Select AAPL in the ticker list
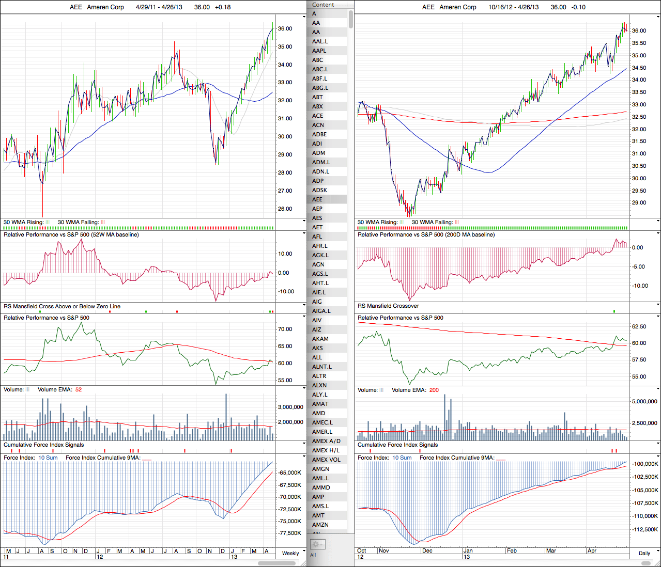Screen dimensions: 661x567 coord(319,51)
